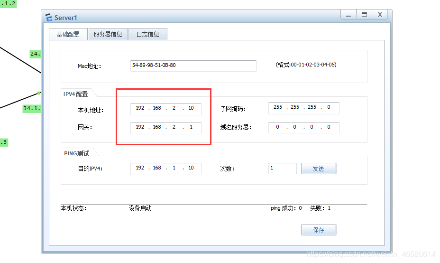This screenshot has width=440, height=263.
Task: Click the 设备启动 status text
Action: pos(140,208)
